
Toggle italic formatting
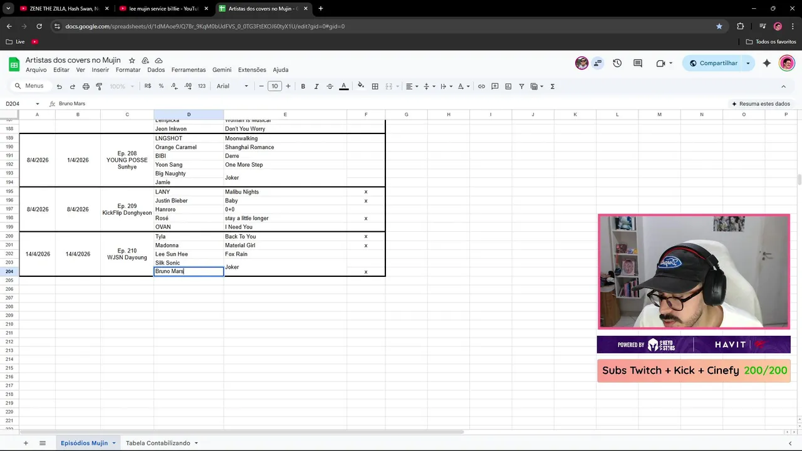tap(316, 86)
